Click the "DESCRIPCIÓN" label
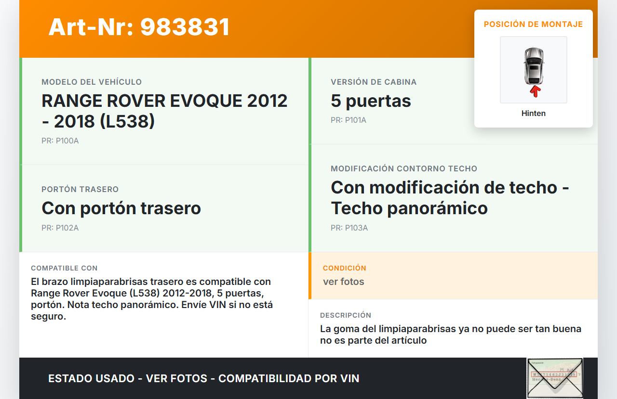 pyautogui.click(x=346, y=315)
